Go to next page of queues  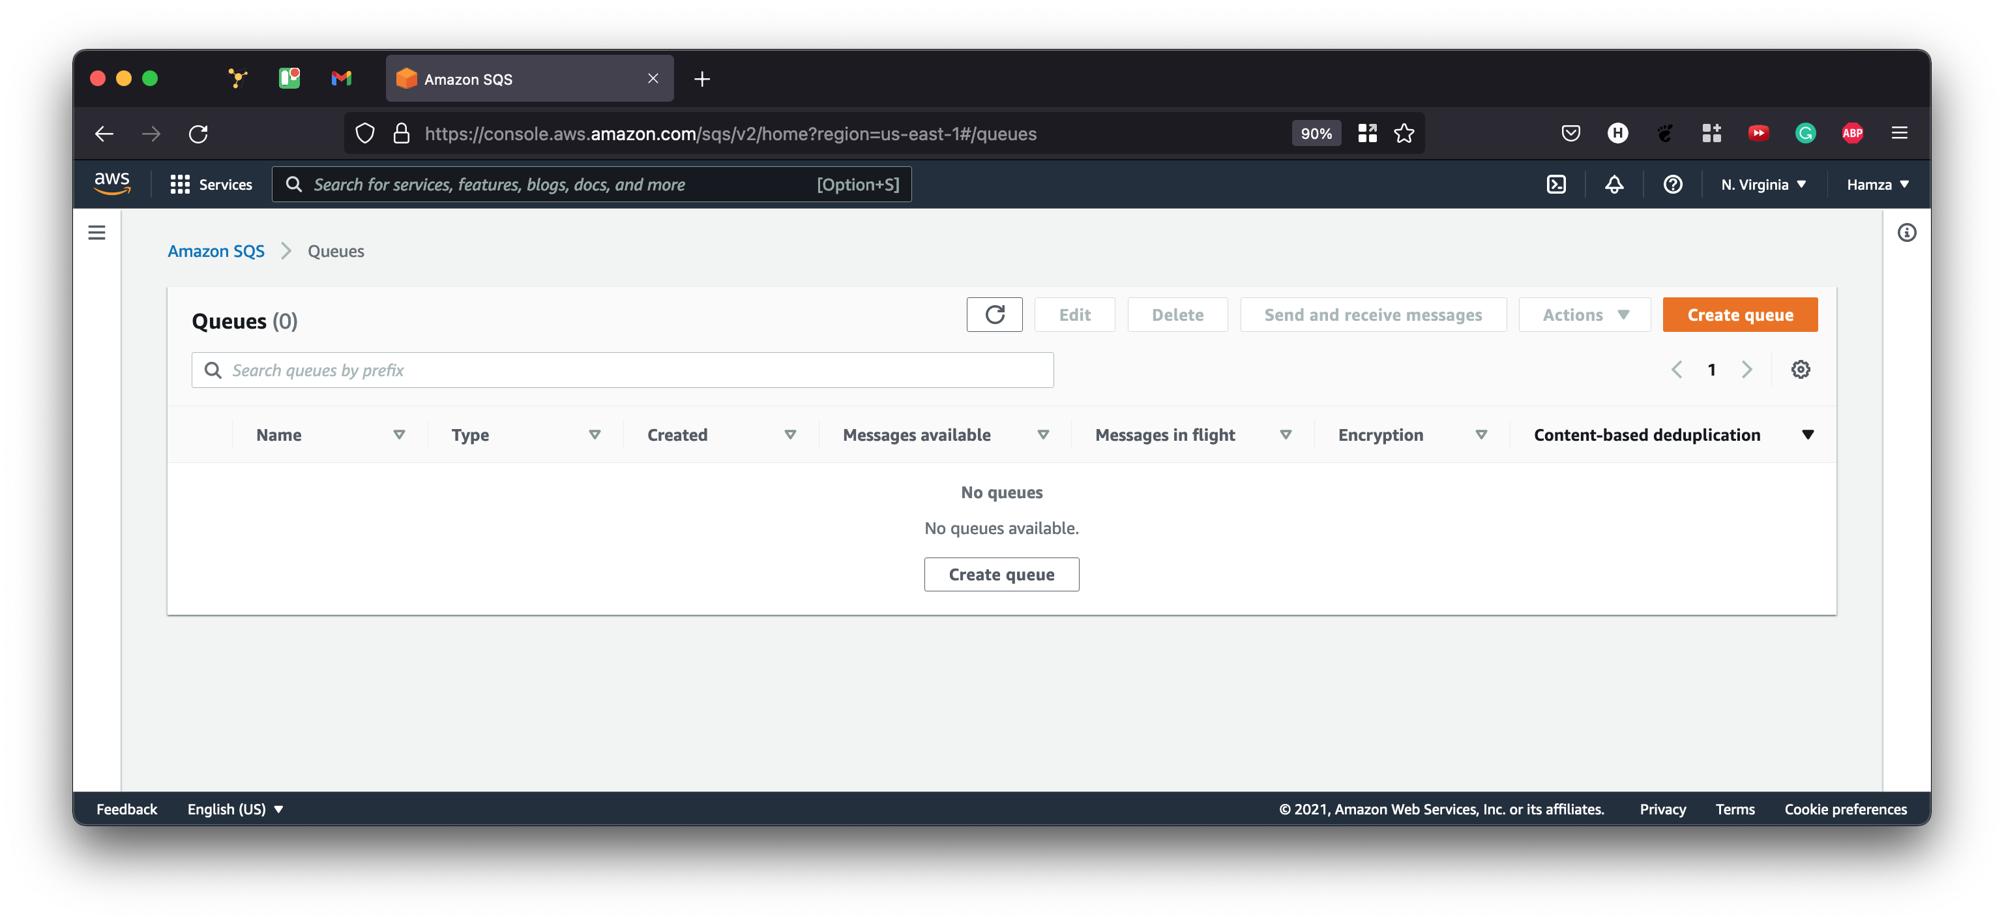[x=1746, y=370]
